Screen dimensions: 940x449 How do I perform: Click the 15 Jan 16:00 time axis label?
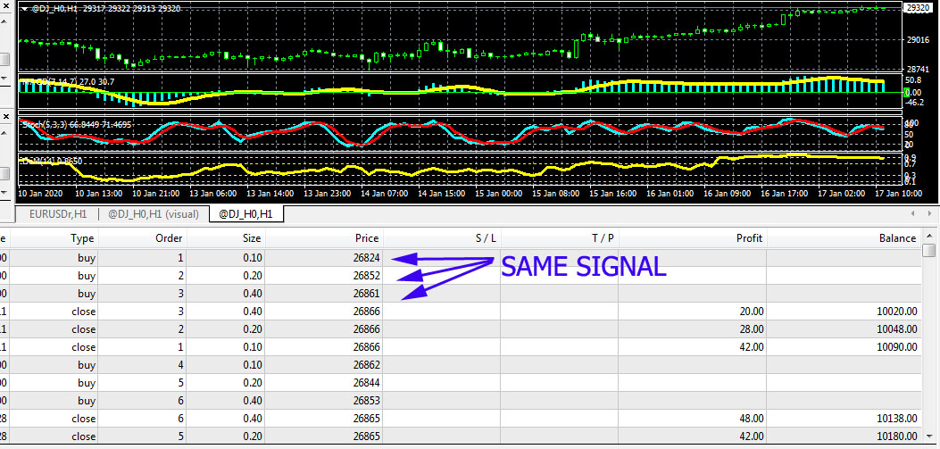pyautogui.click(x=613, y=195)
